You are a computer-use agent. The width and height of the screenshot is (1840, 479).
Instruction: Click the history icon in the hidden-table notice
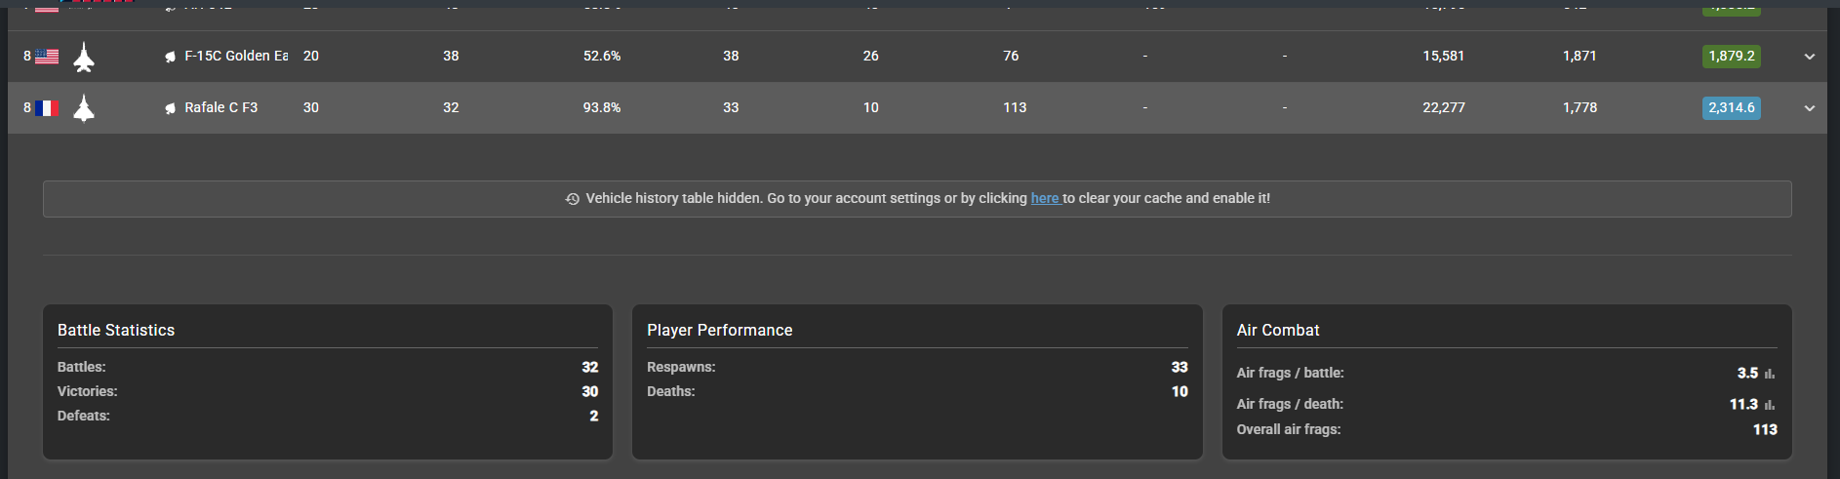click(573, 199)
